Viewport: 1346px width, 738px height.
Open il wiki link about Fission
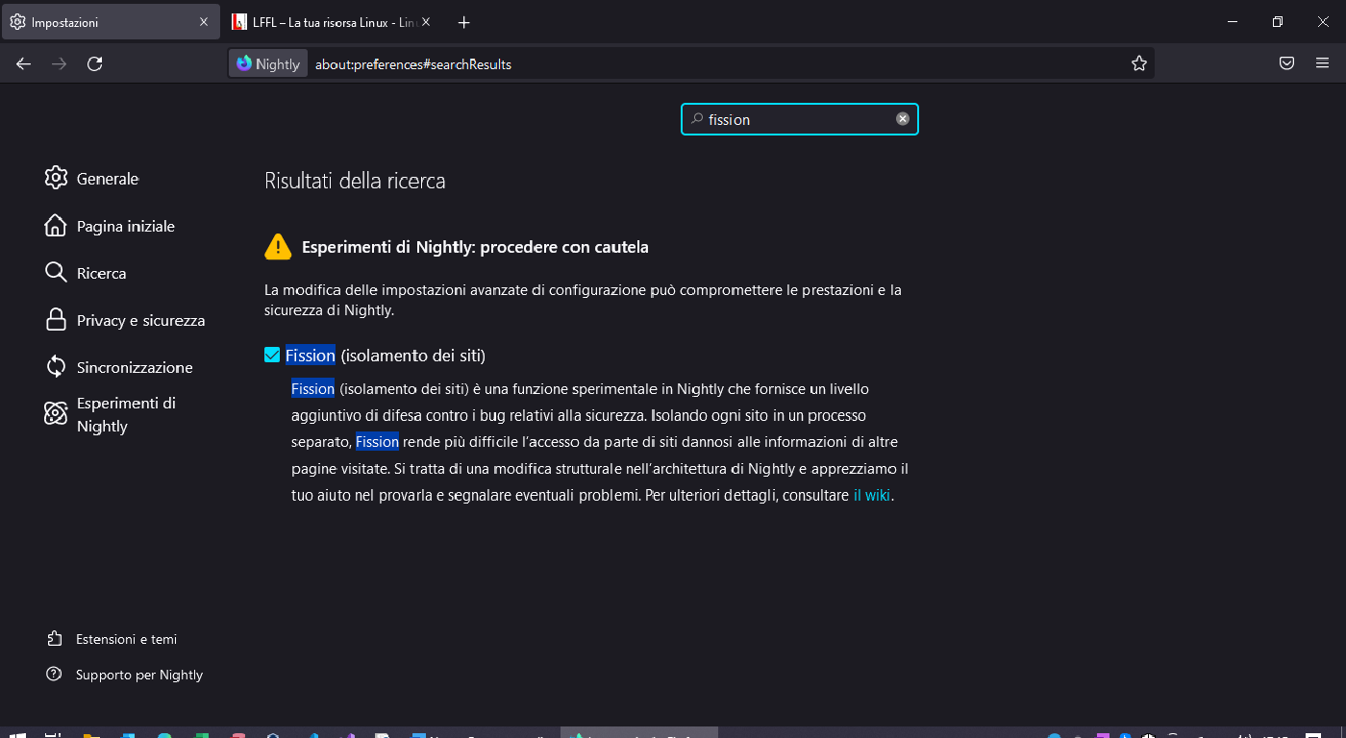(870, 495)
